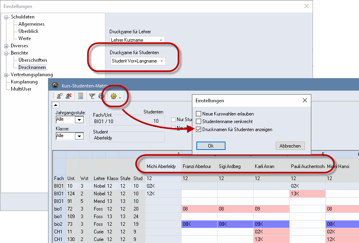
Task: Select the blue 08X cell under Franzi Aberlour
Action: click(x=199, y=224)
